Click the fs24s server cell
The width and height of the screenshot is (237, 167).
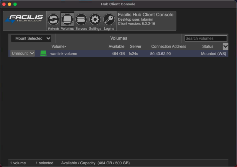[x=133, y=54]
